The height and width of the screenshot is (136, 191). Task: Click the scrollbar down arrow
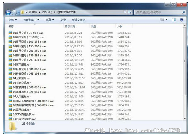click(x=185, y=119)
